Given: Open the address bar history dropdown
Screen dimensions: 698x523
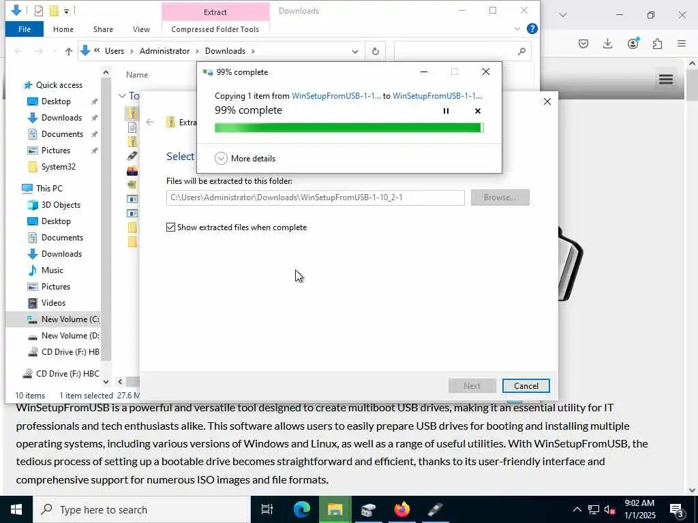Looking at the screenshot, I should point(354,52).
